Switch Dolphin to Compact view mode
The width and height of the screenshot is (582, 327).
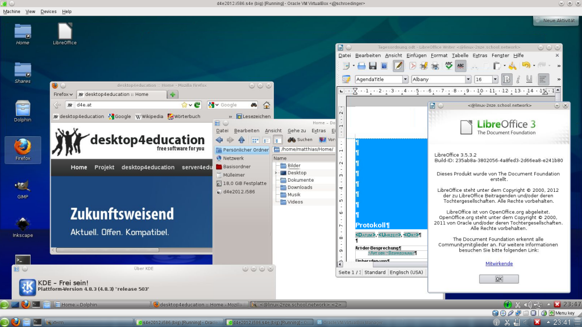pos(266,140)
